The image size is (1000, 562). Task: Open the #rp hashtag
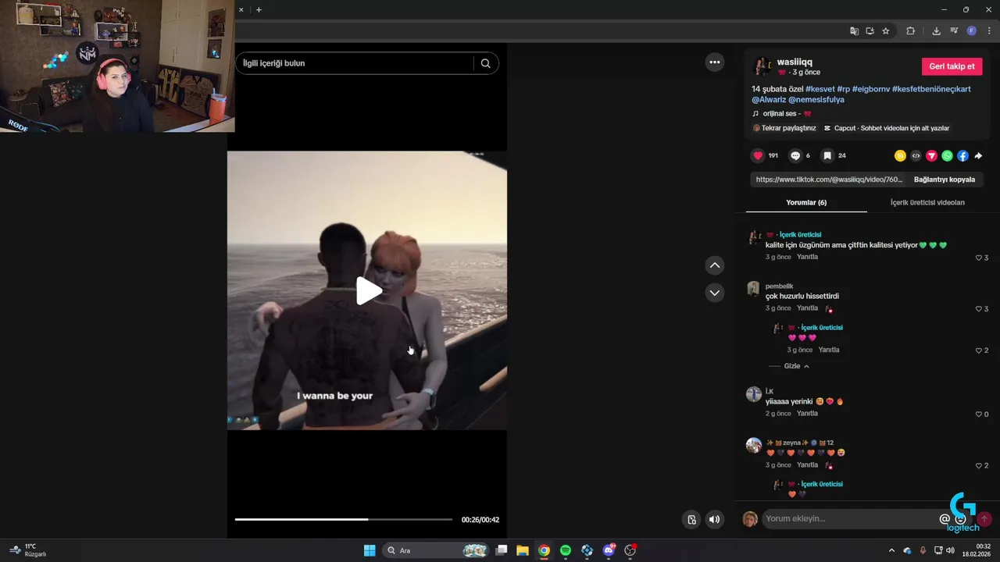(843, 89)
